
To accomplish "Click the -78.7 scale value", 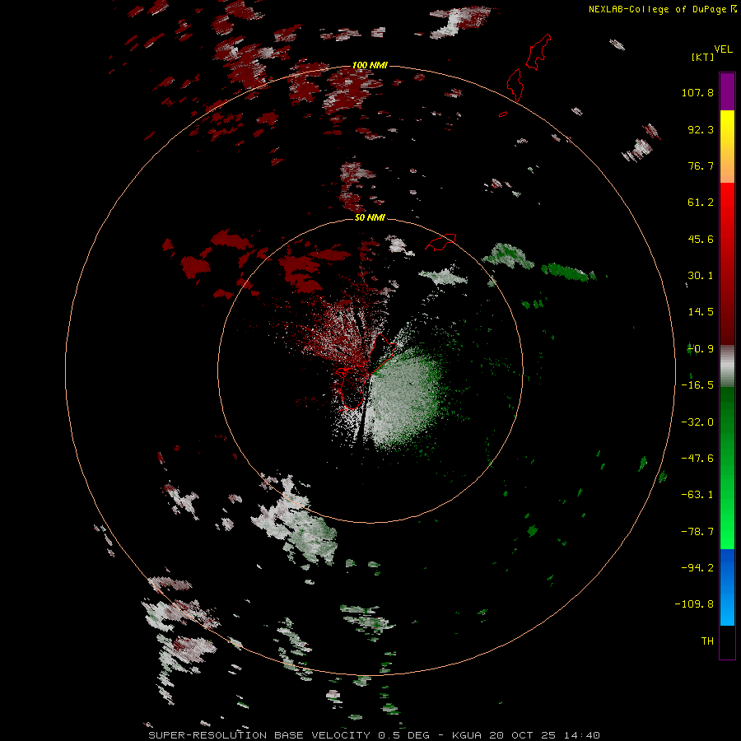I will (x=697, y=532).
